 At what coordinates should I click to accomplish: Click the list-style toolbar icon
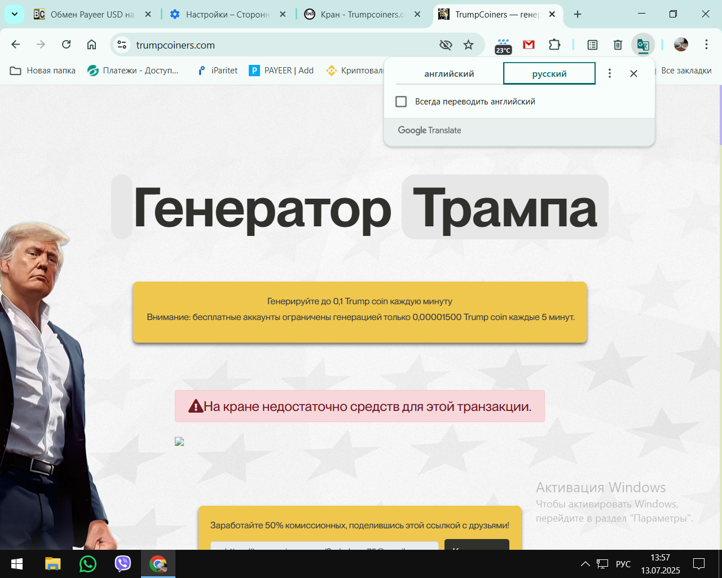pos(592,45)
